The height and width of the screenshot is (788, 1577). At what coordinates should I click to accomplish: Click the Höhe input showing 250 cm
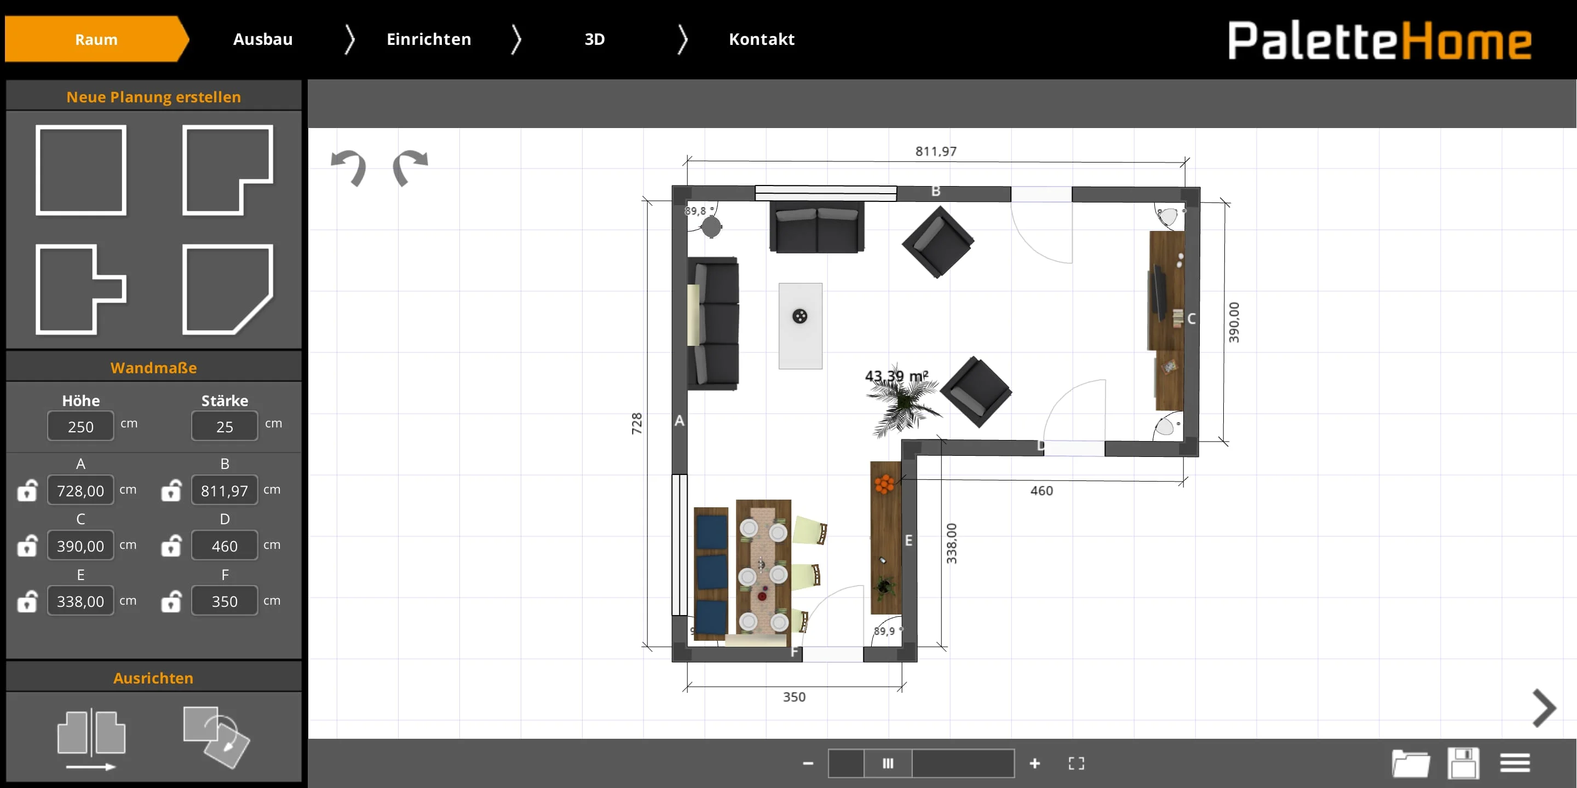coord(80,426)
